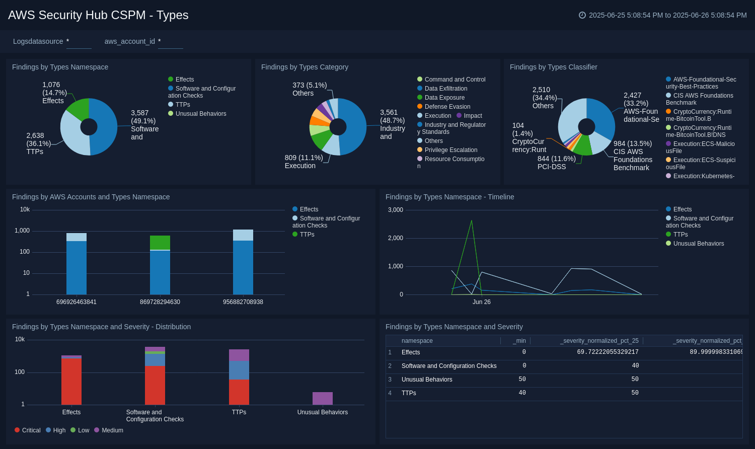Toggle High severity in the Distribution legend
755x449 pixels.
(56, 430)
